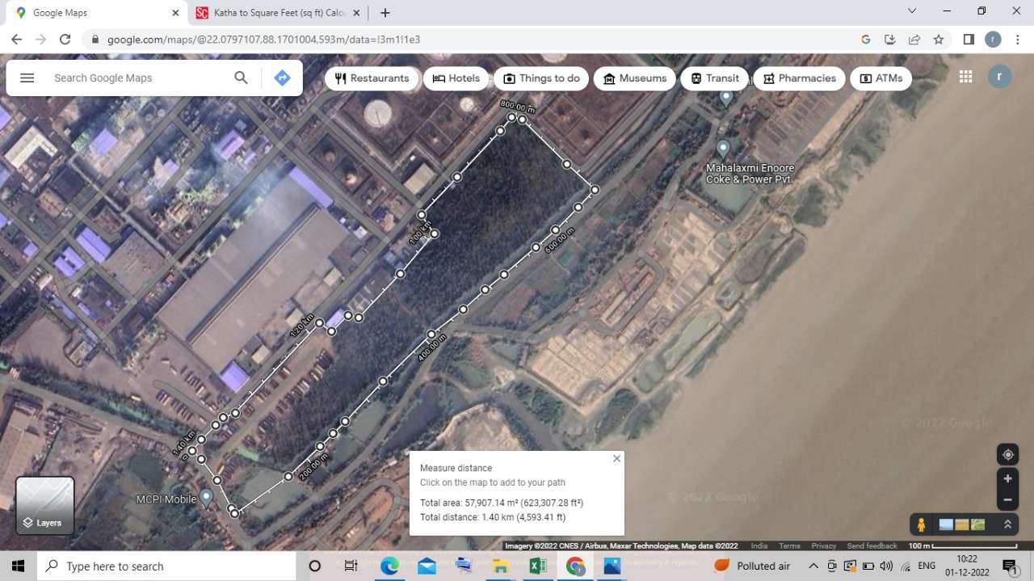This screenshot has width=1034, height=581.
Task: Select the Hotels category chip
Action: tap(456, 78)
